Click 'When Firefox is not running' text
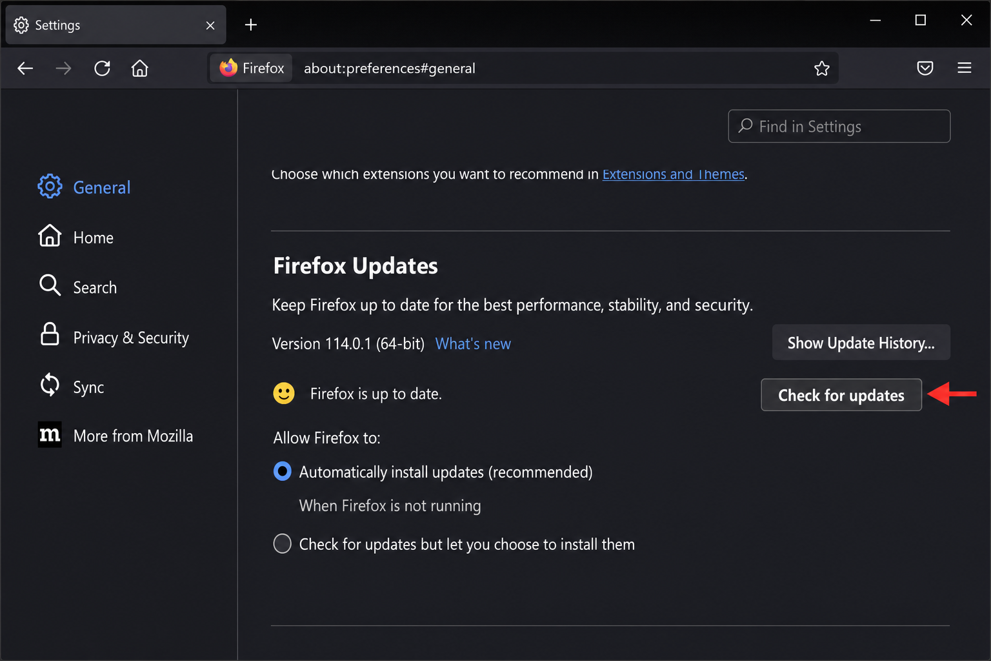The image size is (991, 661). coord(390,505)
